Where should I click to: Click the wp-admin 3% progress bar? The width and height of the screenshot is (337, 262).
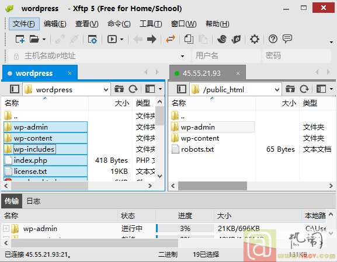pyautogui.click(x=185, y=228)
